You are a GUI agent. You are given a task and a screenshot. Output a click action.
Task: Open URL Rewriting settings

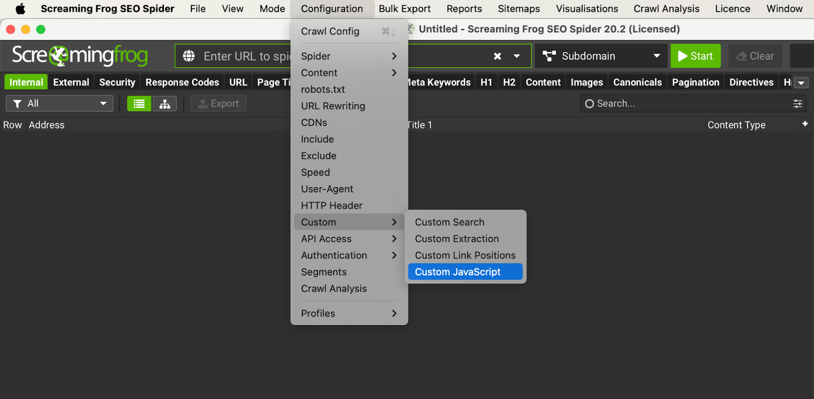(349, 106)
